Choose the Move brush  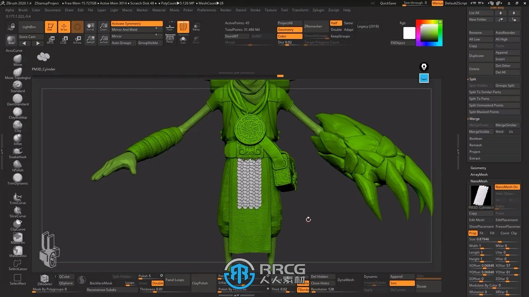tap(17, 61)
